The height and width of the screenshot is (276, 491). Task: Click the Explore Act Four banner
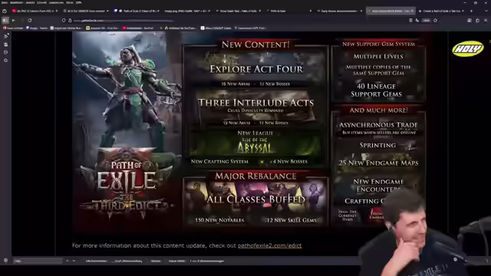[x=255, y=70]
